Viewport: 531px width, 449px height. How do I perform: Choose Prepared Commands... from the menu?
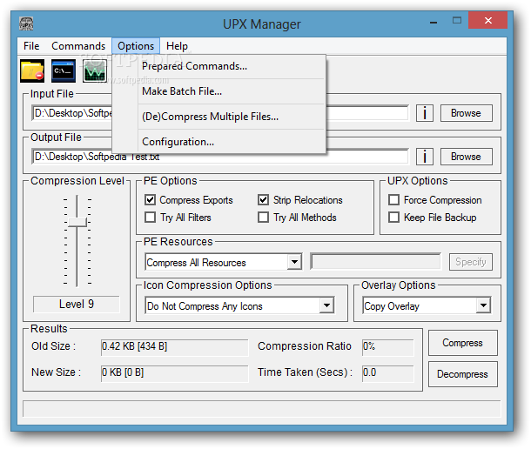(x=219, y=66)
